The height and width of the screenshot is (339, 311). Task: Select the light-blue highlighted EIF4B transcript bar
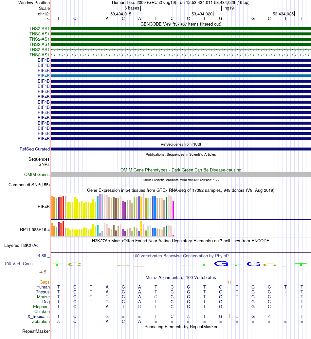[181, 76]
